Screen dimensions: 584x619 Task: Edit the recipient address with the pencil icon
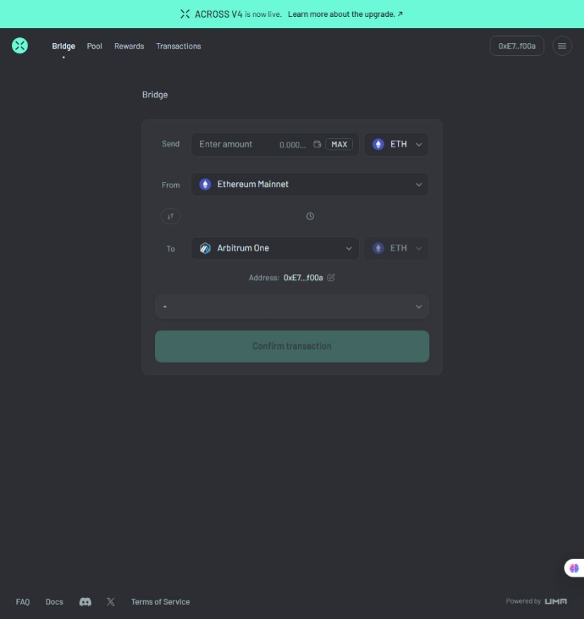(x=331, y=278)
